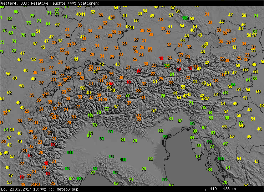The image size is (264, 192).
Task: Pick the green station value 64
Action: 48,24
